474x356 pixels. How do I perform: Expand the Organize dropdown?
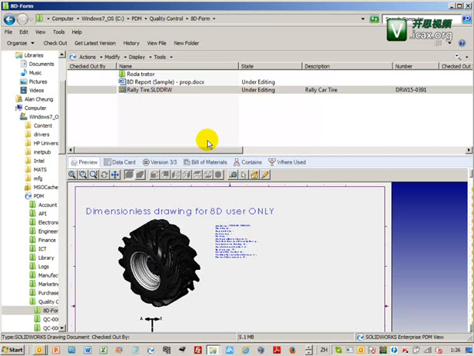pos(19,43)
